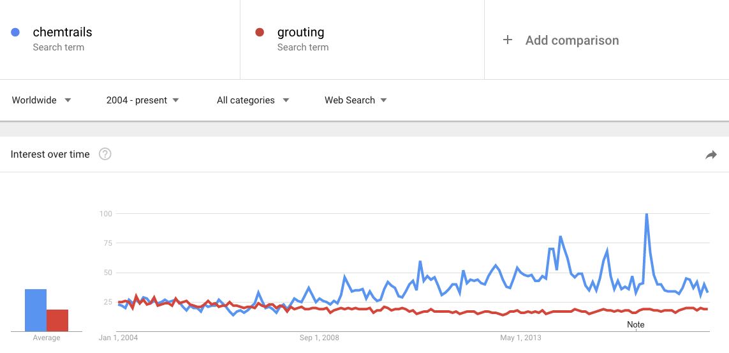Open the Interest over time help icon

click(x=105, y=154)
